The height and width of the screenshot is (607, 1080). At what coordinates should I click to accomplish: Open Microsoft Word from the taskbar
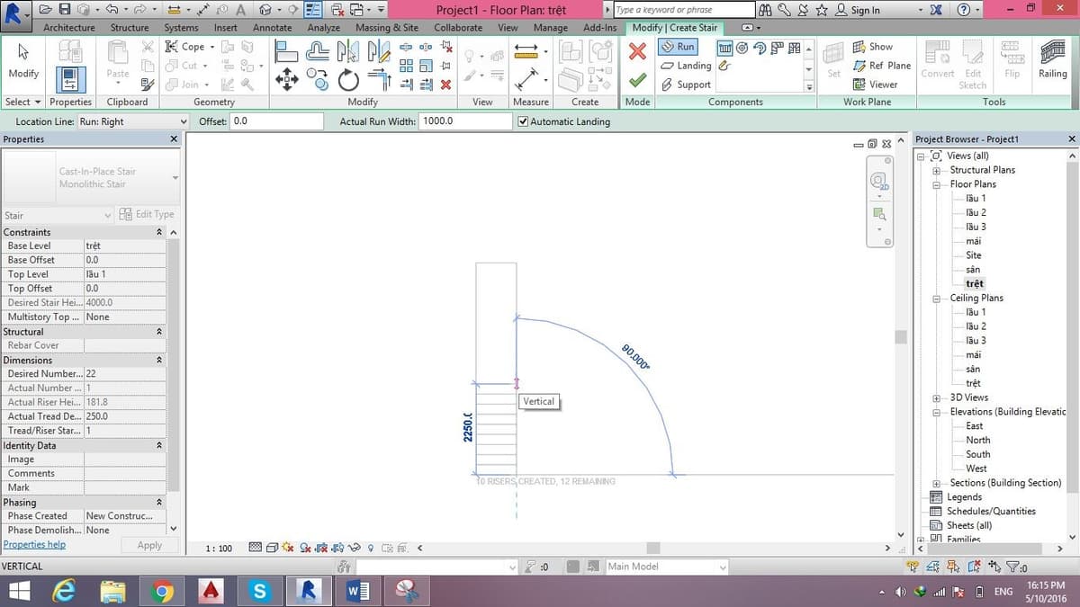click(x=357, y=591)
